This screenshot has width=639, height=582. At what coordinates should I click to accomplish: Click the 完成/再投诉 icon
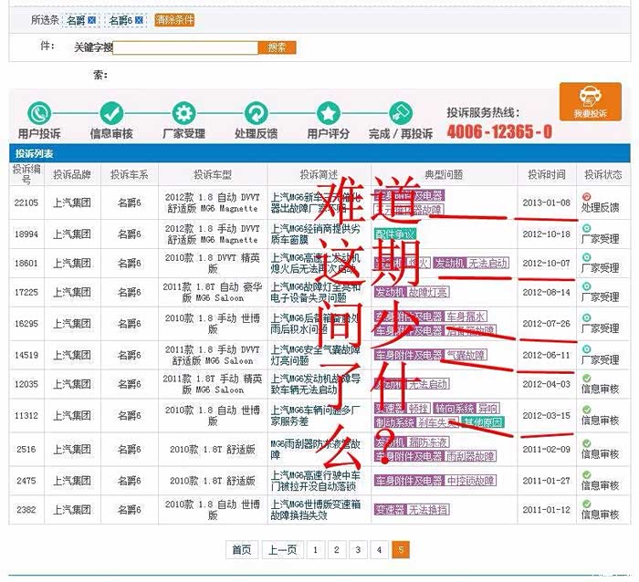click(400, 113)
